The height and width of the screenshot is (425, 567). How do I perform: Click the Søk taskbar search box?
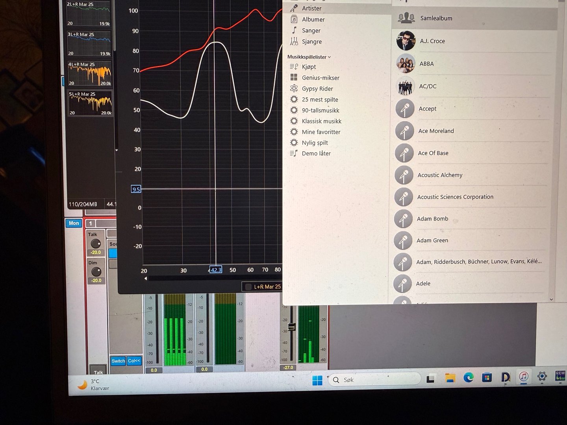(x=374, y=379)
